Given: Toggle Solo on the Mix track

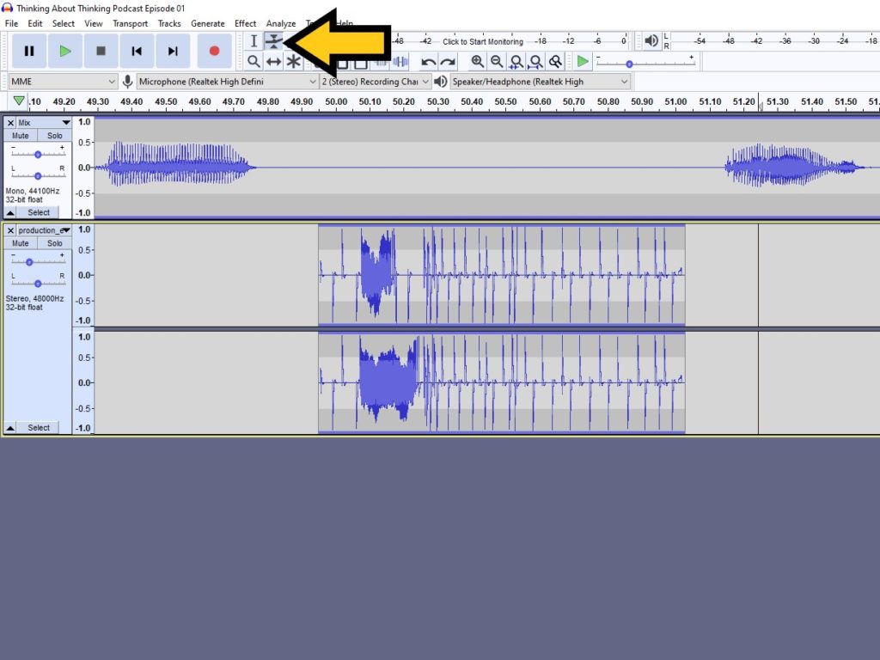Looking at the screenshot, I should (x=54, y=135).
